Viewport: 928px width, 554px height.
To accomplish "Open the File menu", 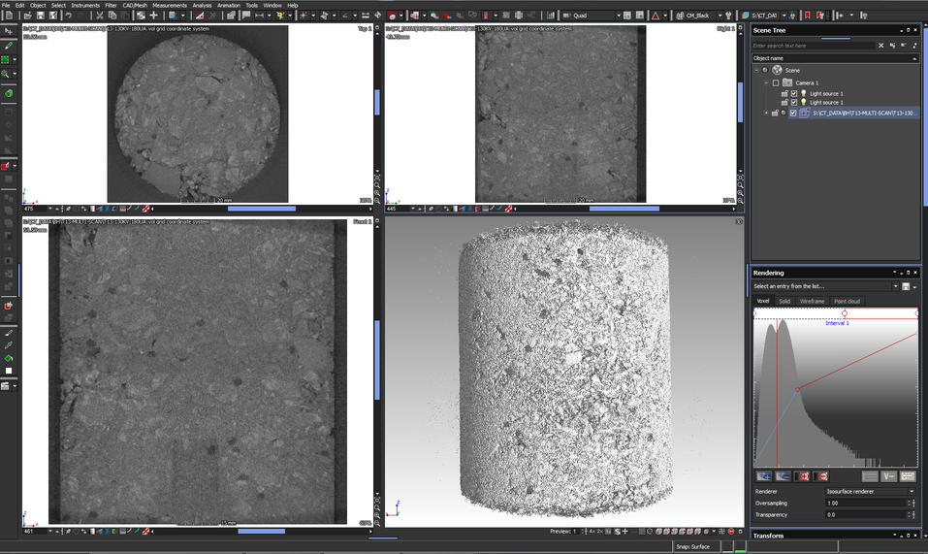I will click(6, 5).
